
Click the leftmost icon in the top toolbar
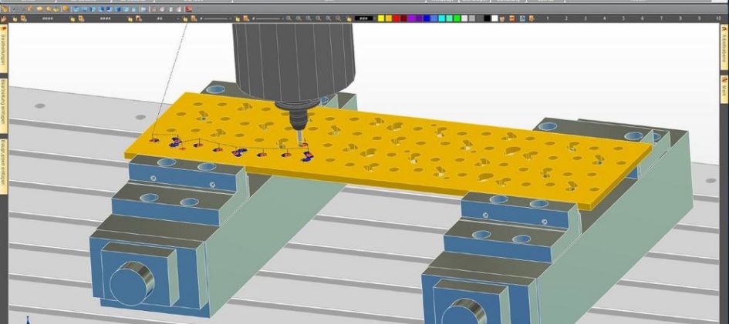point(4,8)
